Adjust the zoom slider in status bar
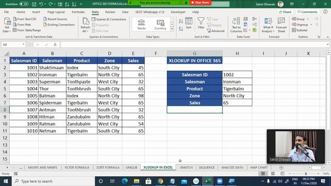 306,174
